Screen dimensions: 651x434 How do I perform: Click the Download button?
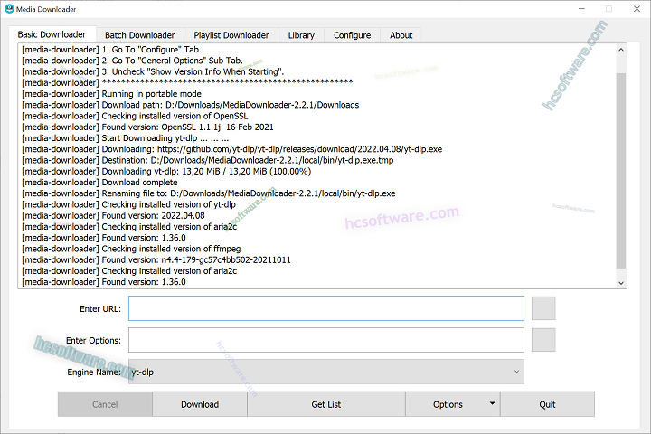[200, 404]
